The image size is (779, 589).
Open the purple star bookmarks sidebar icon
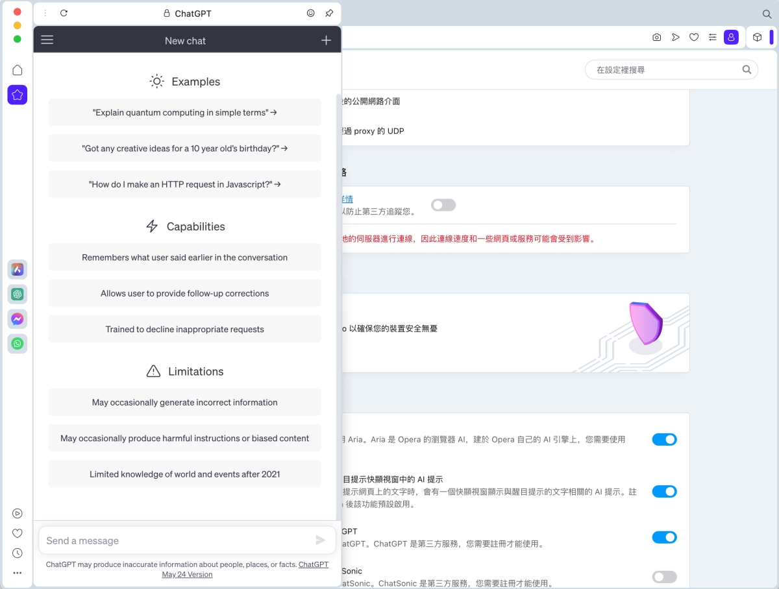click(x=18, y=95)
